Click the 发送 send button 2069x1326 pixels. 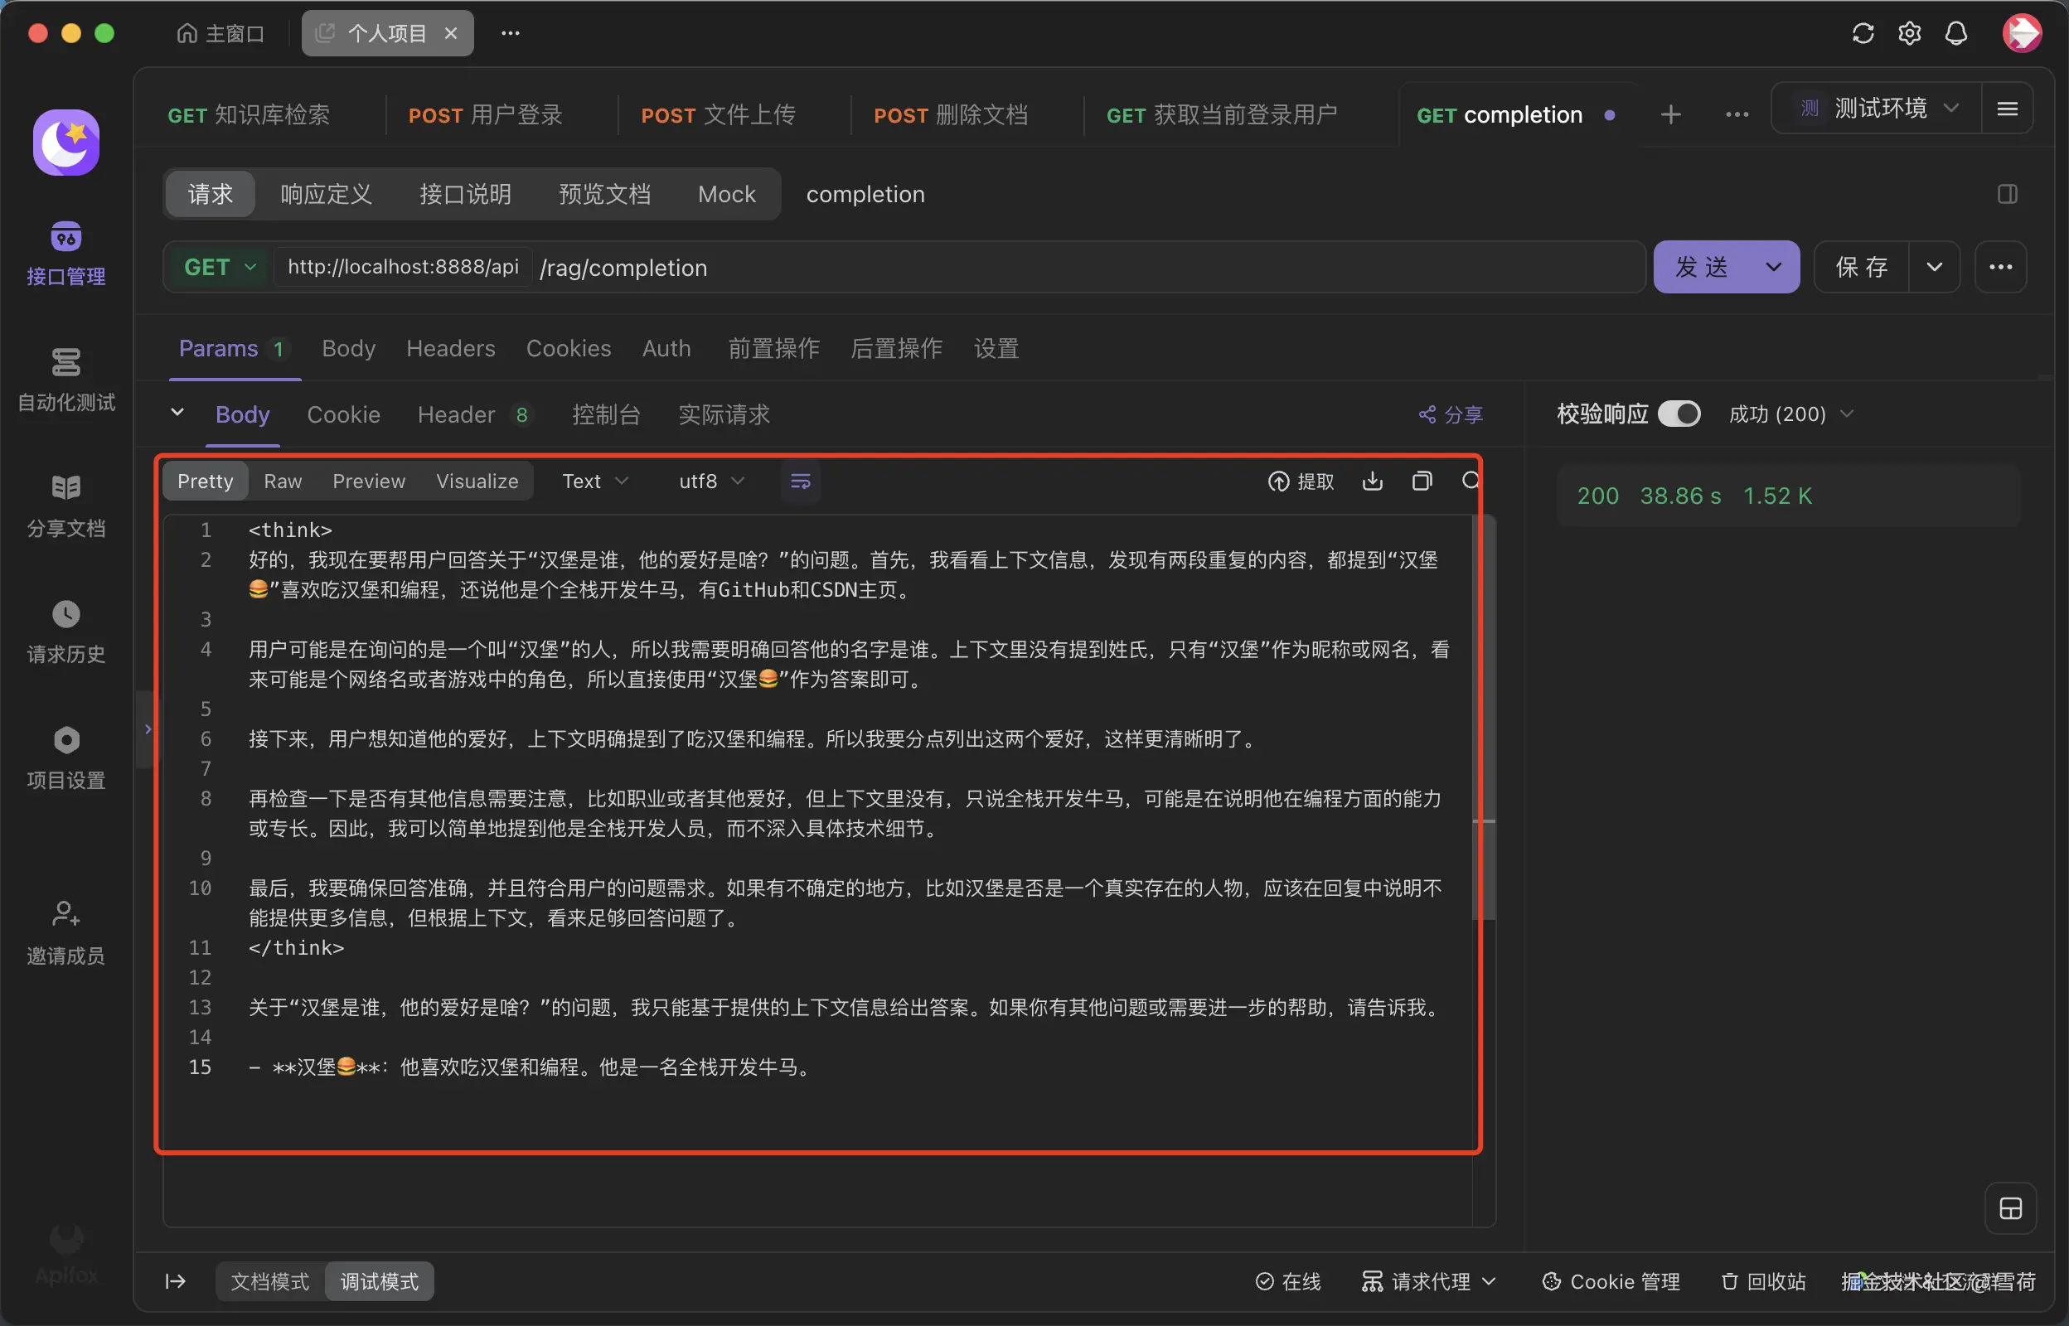[1701, 267]
